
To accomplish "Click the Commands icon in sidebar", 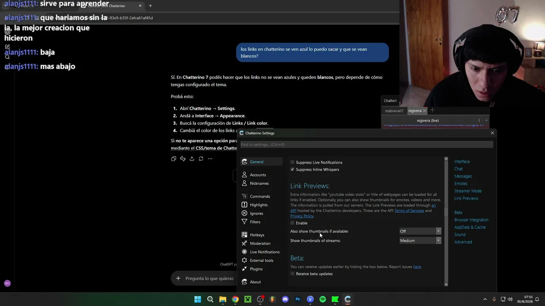I will [x=244, y=196].
